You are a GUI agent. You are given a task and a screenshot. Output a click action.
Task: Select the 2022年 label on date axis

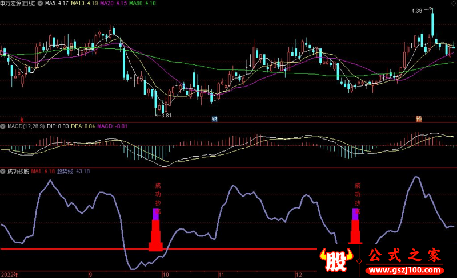click(10, 275)
